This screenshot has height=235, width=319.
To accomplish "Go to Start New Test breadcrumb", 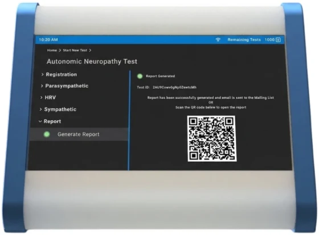I will point(75,50).
